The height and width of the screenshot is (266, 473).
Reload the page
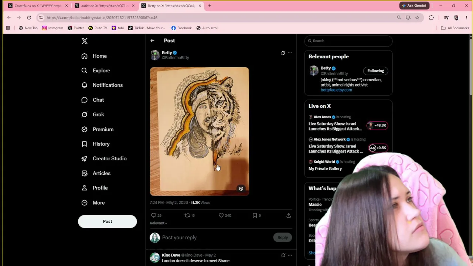29,18
